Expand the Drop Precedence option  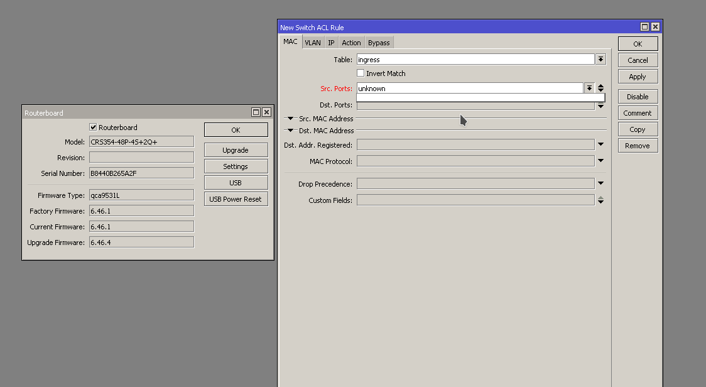pyautogui.click(x=600, y=184)
